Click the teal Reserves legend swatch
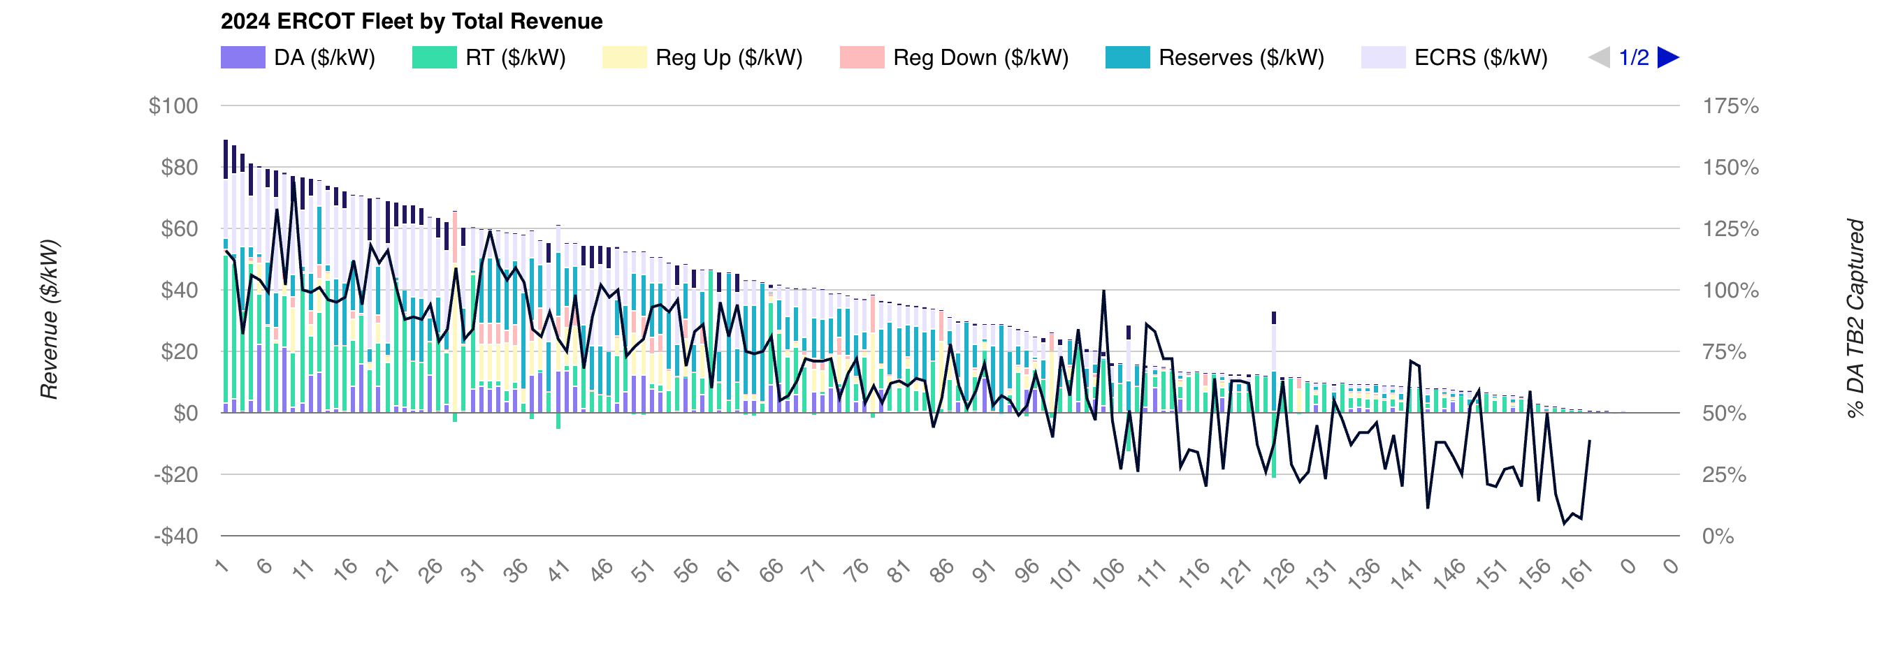 (x=1126, y=57)
